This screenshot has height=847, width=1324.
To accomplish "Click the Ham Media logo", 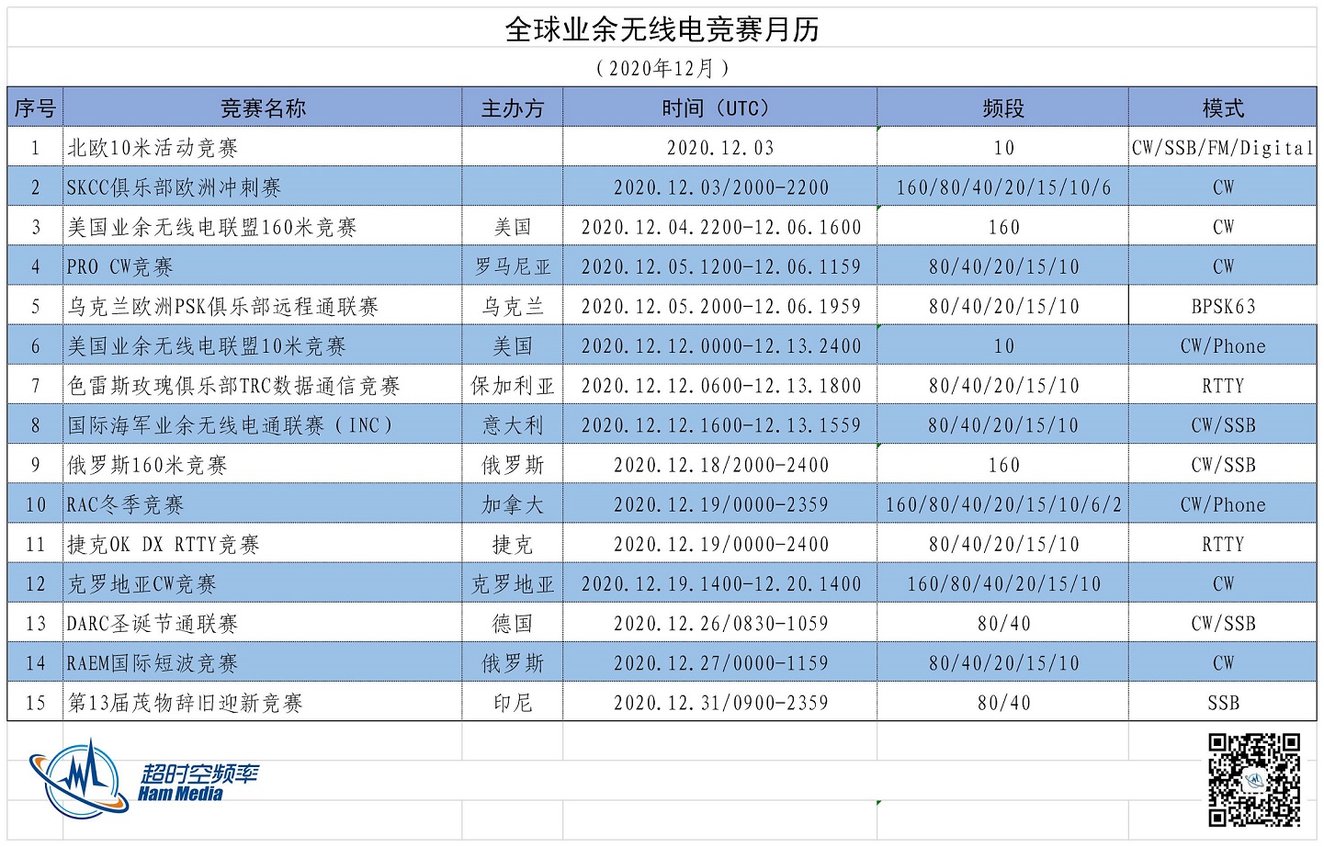I will coord(142,781).
